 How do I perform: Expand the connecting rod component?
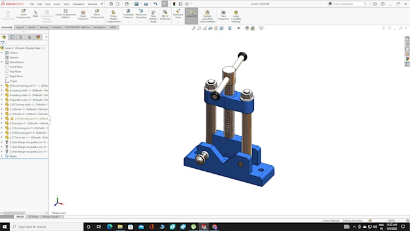(x=2, y=86)
